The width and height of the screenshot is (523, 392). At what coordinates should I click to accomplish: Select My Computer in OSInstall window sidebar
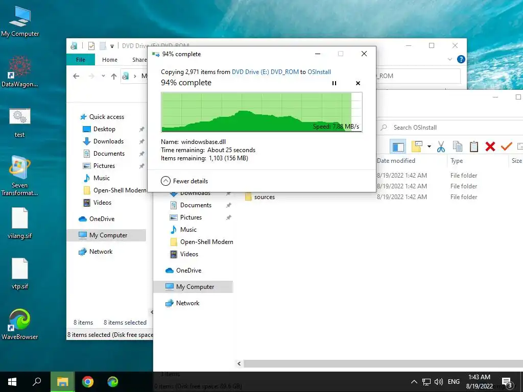(193, 287)
